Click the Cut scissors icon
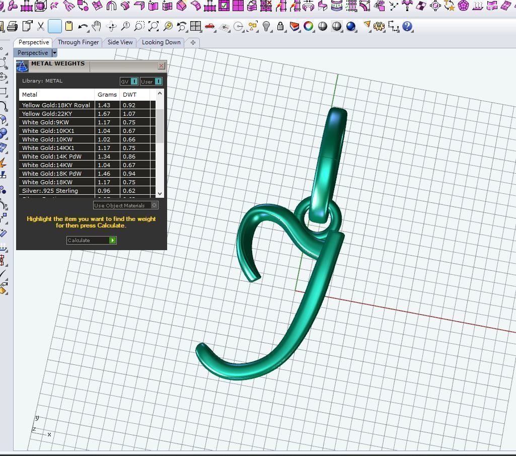 tap(41, 26)
